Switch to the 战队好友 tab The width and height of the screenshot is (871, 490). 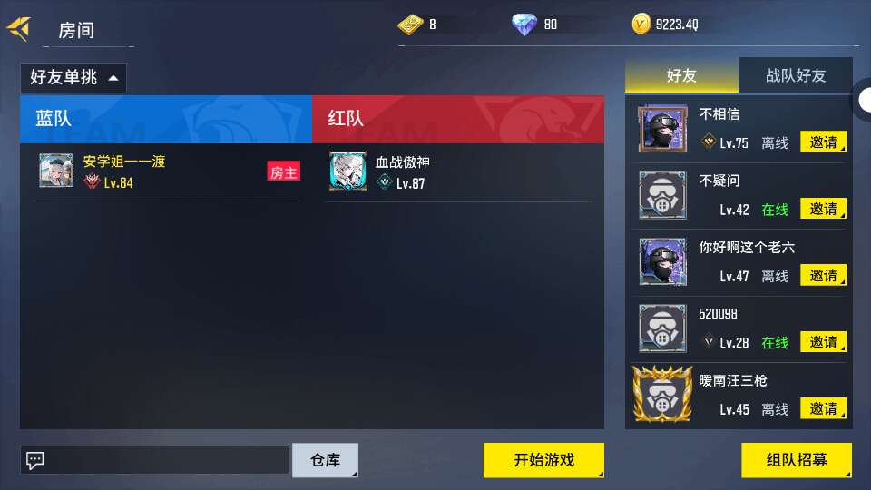(x=796, y=75)
